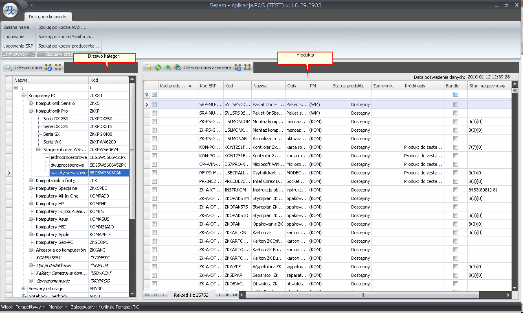Click Szukaj po kodzie producenta command

click(69, 46)
